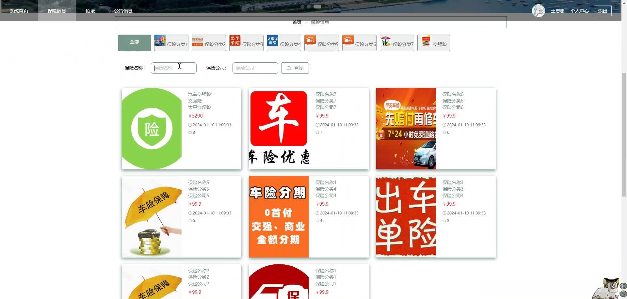Image resolution: width=627 pixels, height=299 pixels.
Task: Open the 公告信息 menu item
Action: 123,10
